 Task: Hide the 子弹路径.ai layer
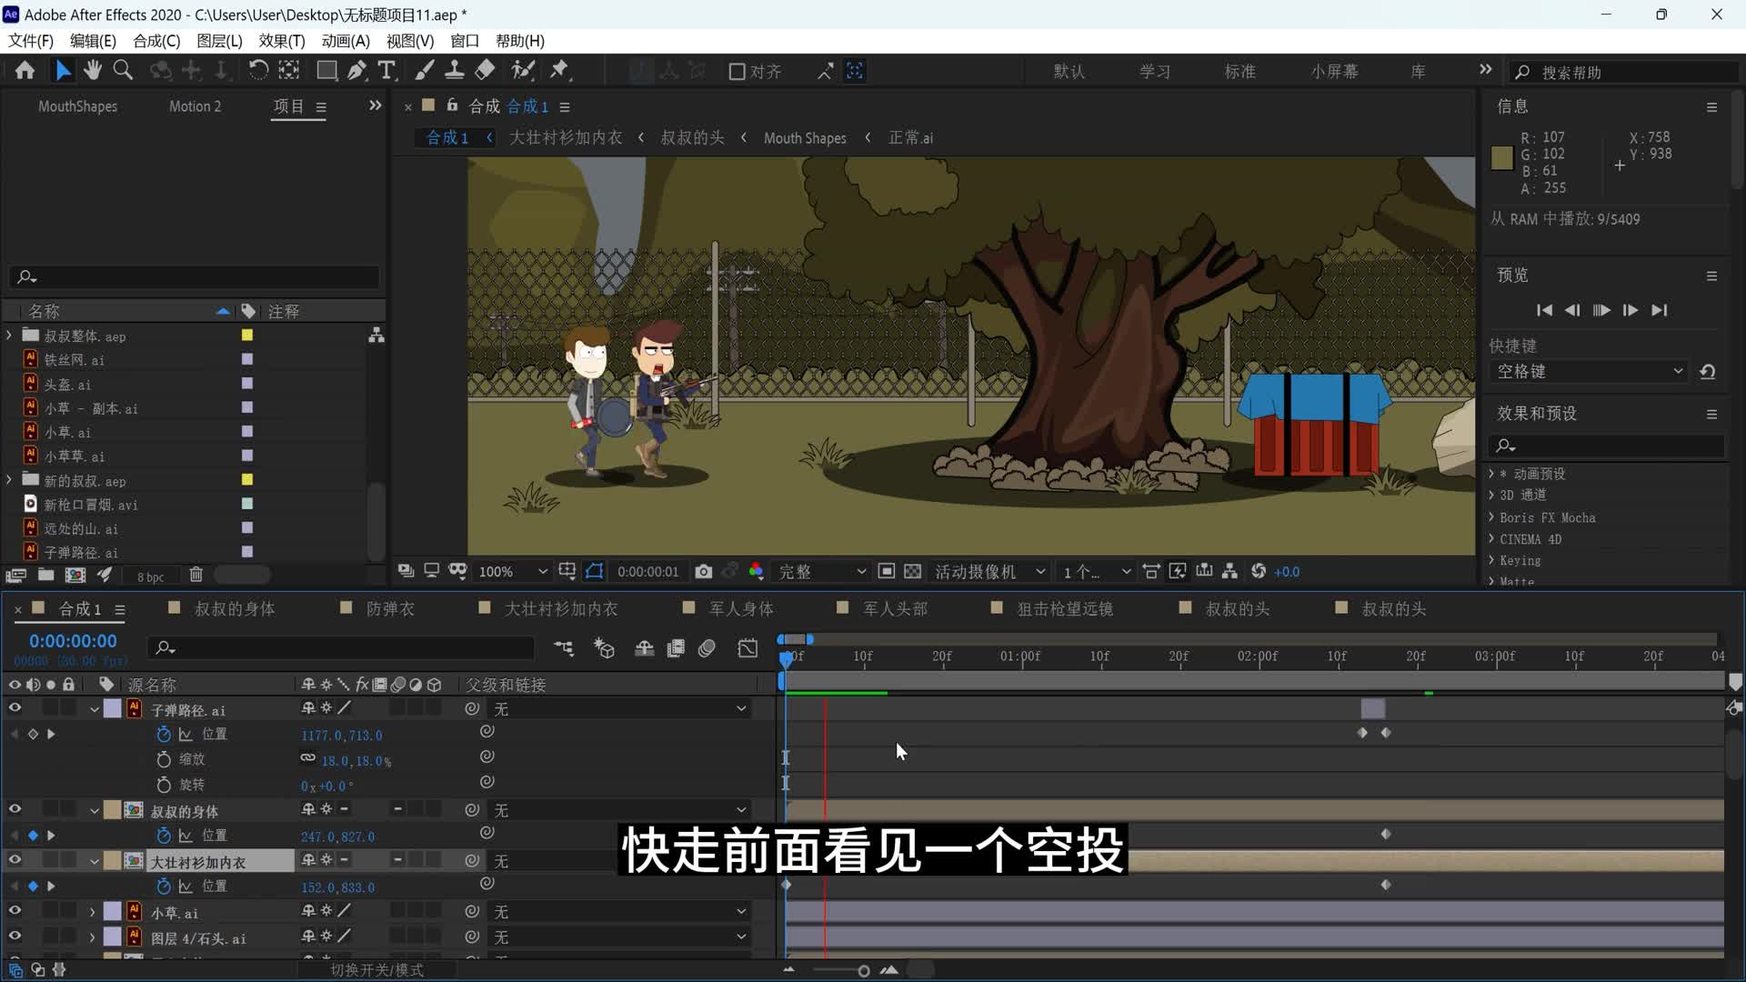click(15, 708)
